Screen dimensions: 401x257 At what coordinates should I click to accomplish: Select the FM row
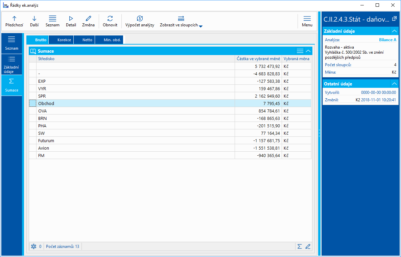tap(170, 155)
